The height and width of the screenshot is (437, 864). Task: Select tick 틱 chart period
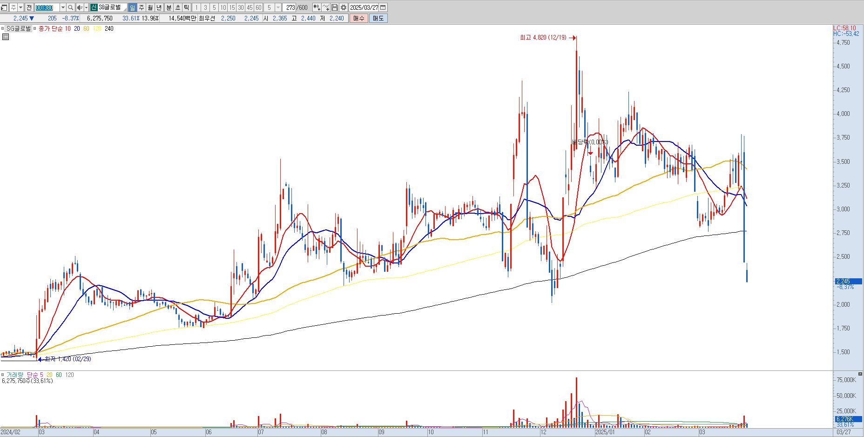(186, 7)
